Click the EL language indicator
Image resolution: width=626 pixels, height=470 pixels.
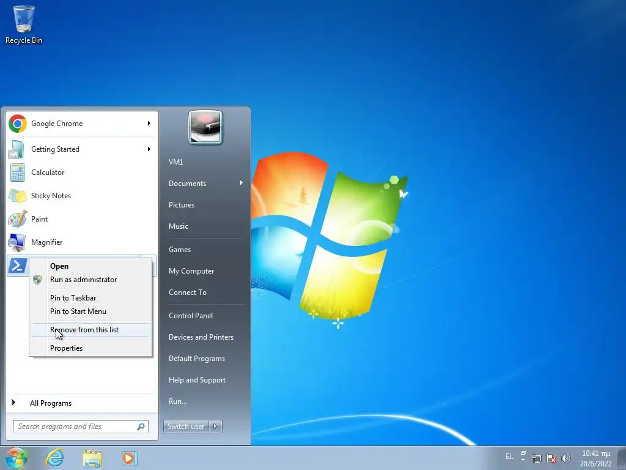509,457
